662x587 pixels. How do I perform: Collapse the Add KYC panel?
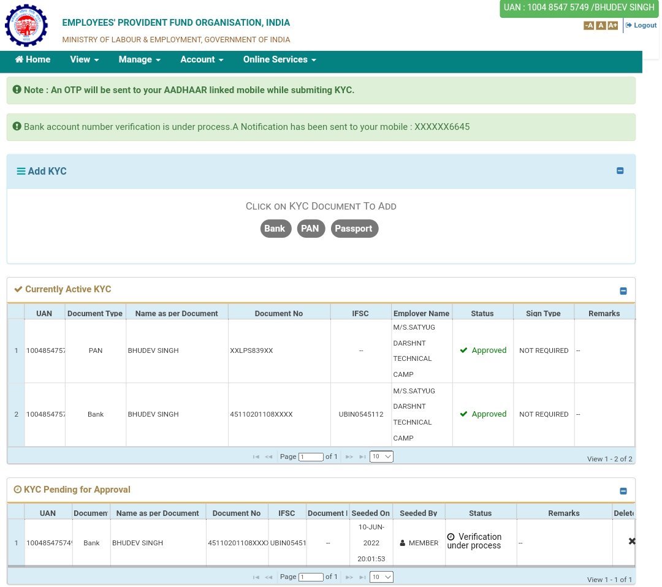620,171
